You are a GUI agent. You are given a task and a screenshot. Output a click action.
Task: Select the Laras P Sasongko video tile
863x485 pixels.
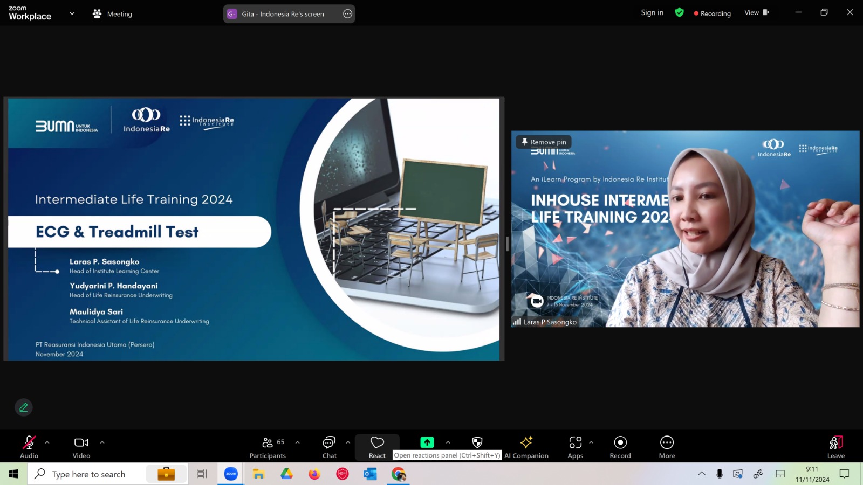click(x=686, y=229)
